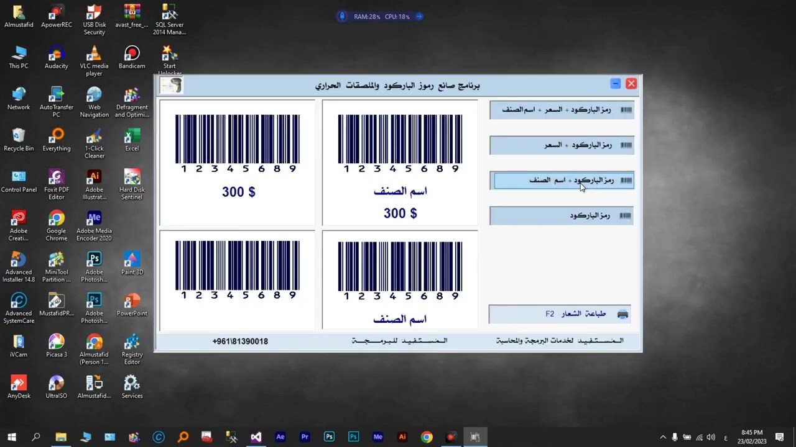Click the printer icon on print button
The height and width of the screenshot is (447, 796).
tap(622, 314)
